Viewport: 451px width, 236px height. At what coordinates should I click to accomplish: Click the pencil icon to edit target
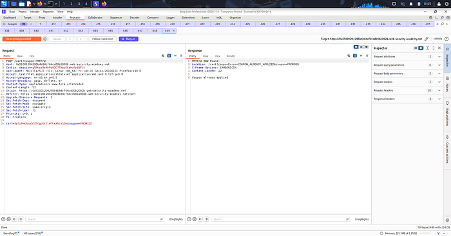(427, 39)
